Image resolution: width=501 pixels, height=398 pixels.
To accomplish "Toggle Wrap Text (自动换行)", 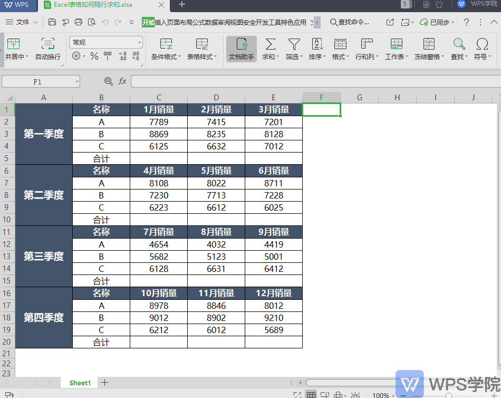I will 48,44.
